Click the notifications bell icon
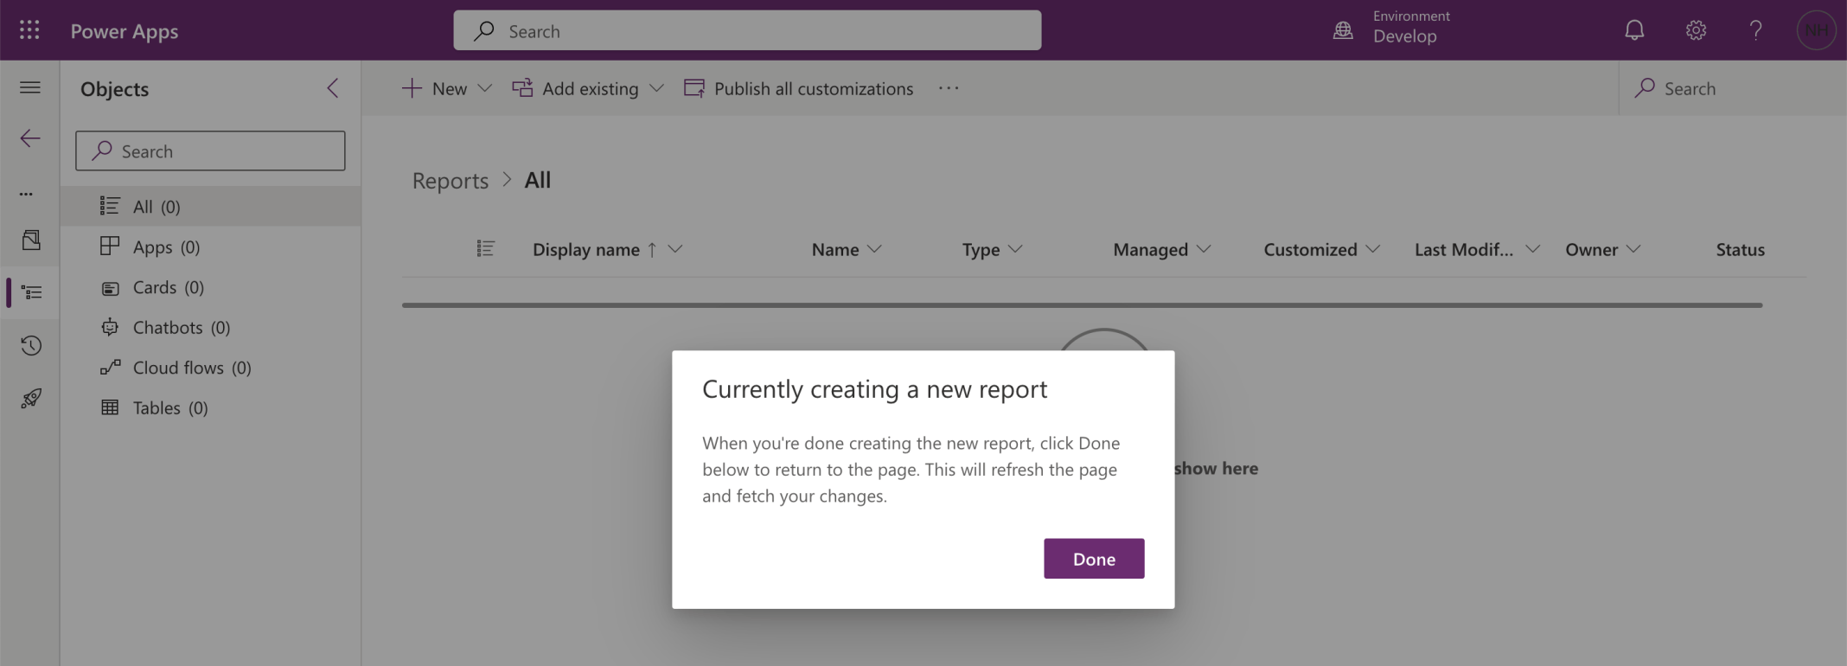 [x=1633, y=30]
